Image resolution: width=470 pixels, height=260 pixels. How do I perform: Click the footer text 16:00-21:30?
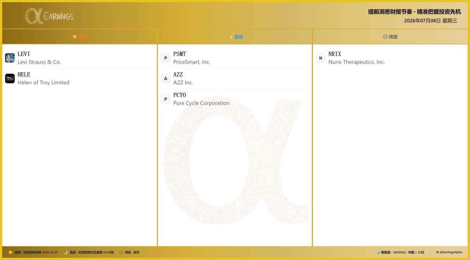point(50,253)
